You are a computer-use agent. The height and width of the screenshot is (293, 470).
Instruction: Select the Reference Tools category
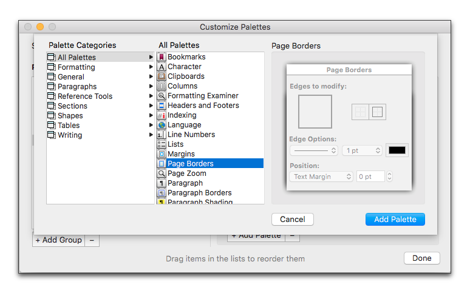100,96
